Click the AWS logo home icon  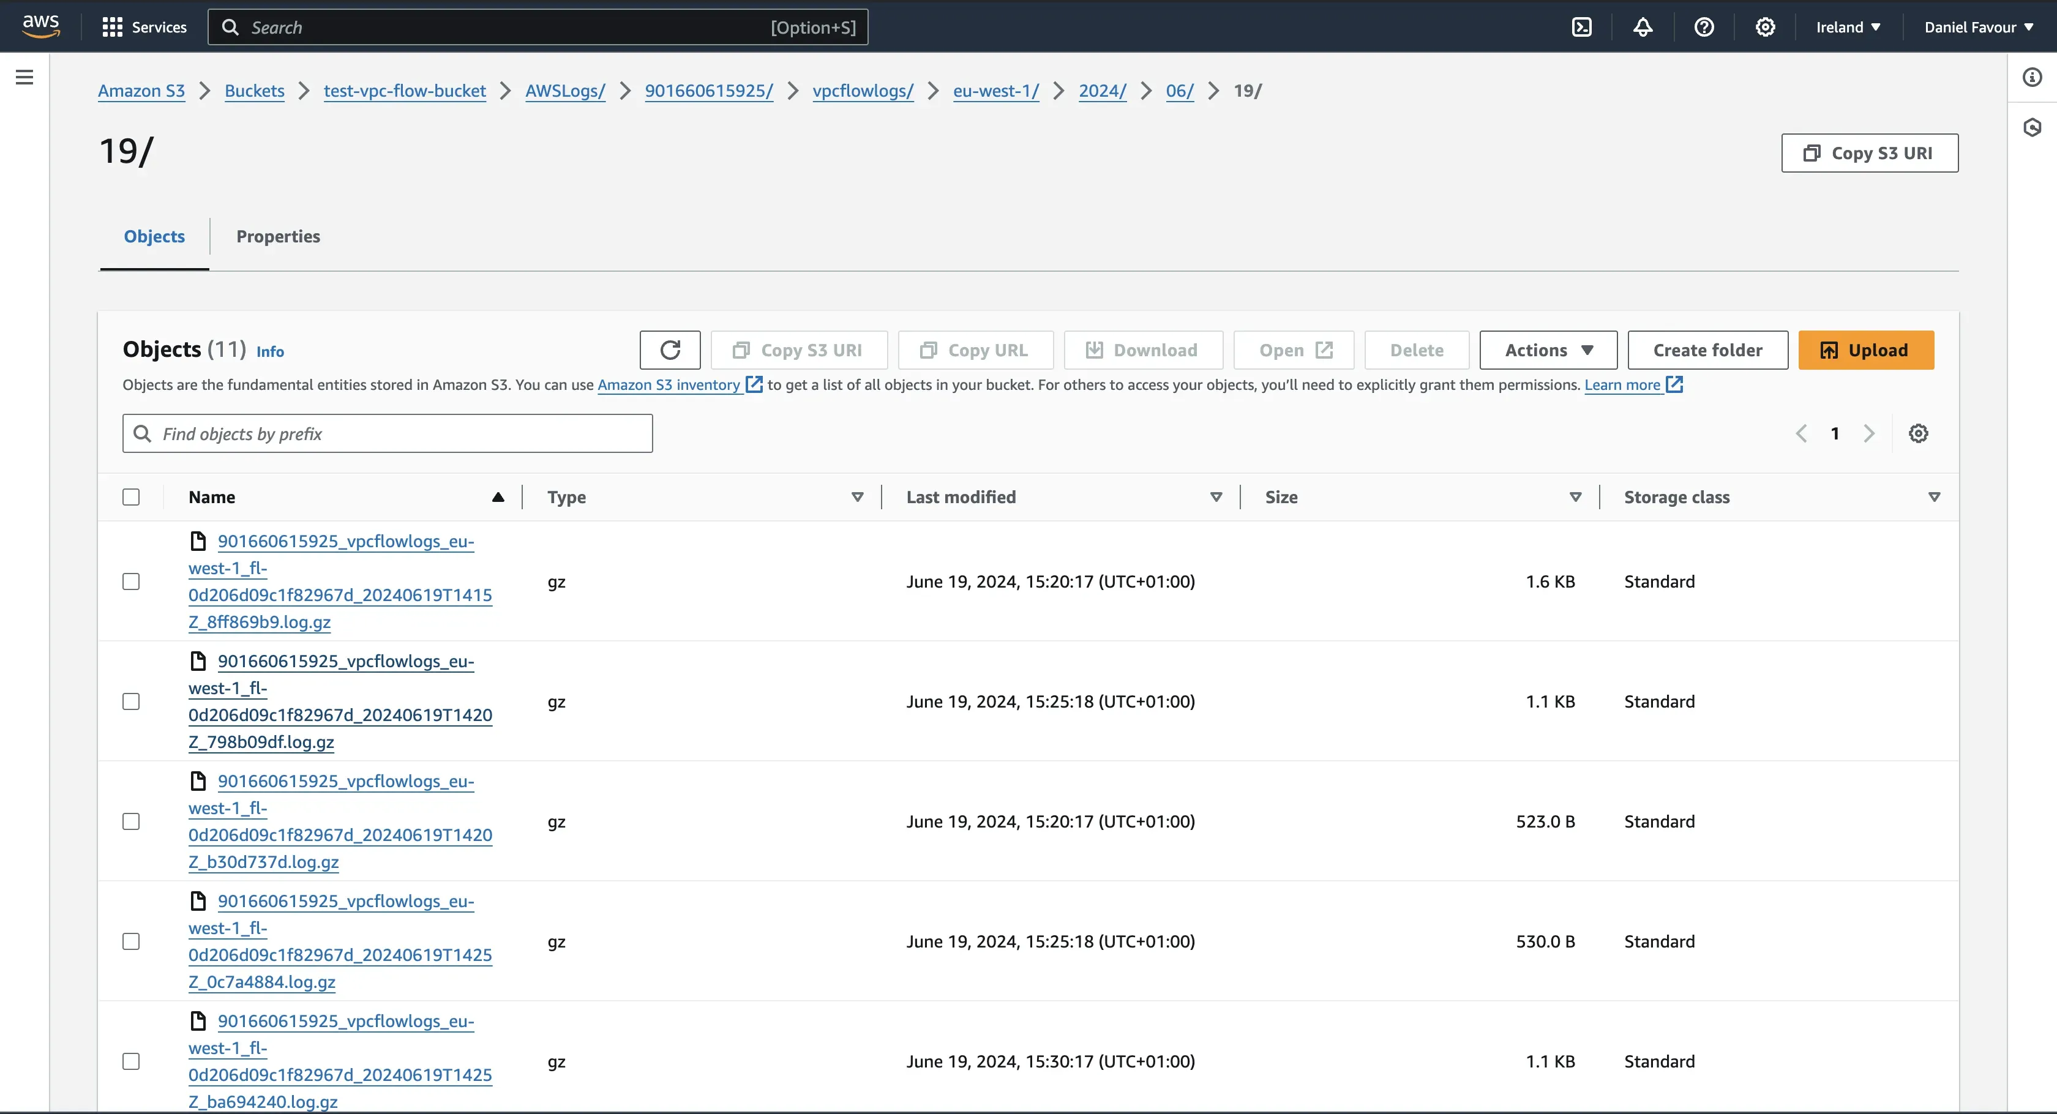[41, 26]
